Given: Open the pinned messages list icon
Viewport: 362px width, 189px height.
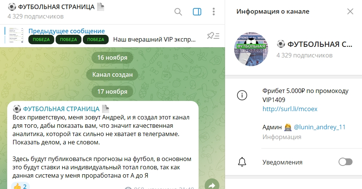Looking at the screenshot, I should (x=213, y=36).
